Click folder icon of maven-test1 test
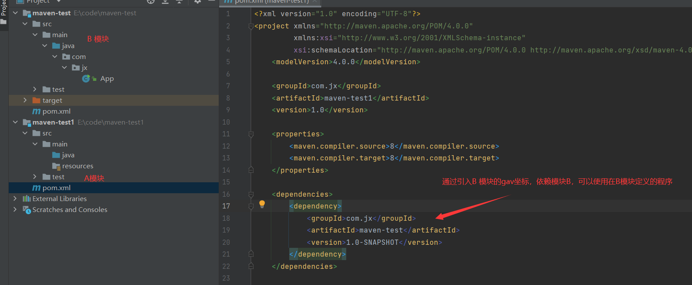692x285 pixels. [46, 177]
